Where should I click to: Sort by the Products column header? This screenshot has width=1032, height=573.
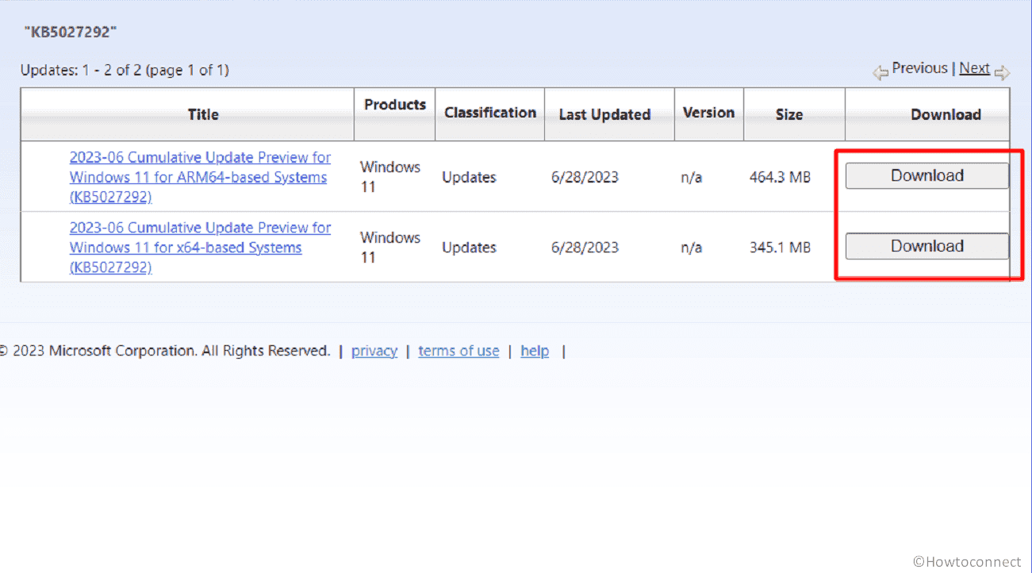(x=395, y=105)
